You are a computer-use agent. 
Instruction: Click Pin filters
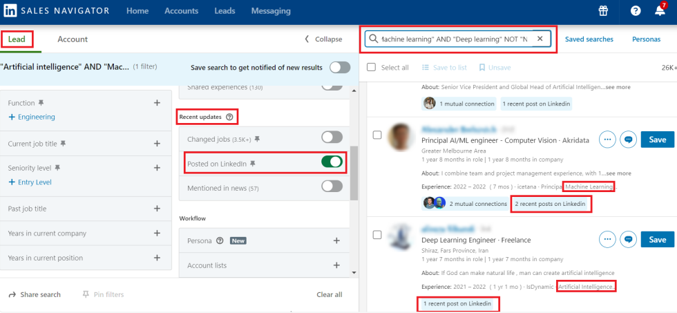coord(103,294)
